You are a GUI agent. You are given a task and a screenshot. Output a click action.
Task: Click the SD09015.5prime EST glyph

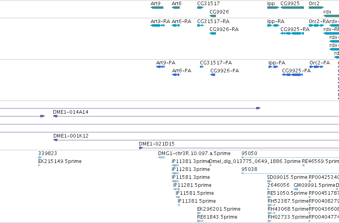pos(269,181)
